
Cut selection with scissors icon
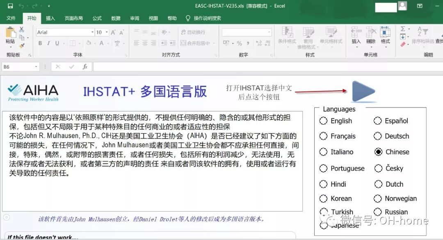click(21, 30)
